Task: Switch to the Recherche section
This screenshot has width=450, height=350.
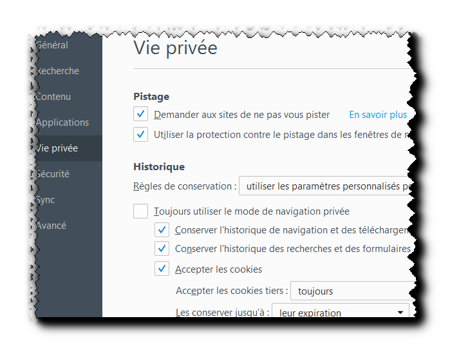Action: pos(57,71)
